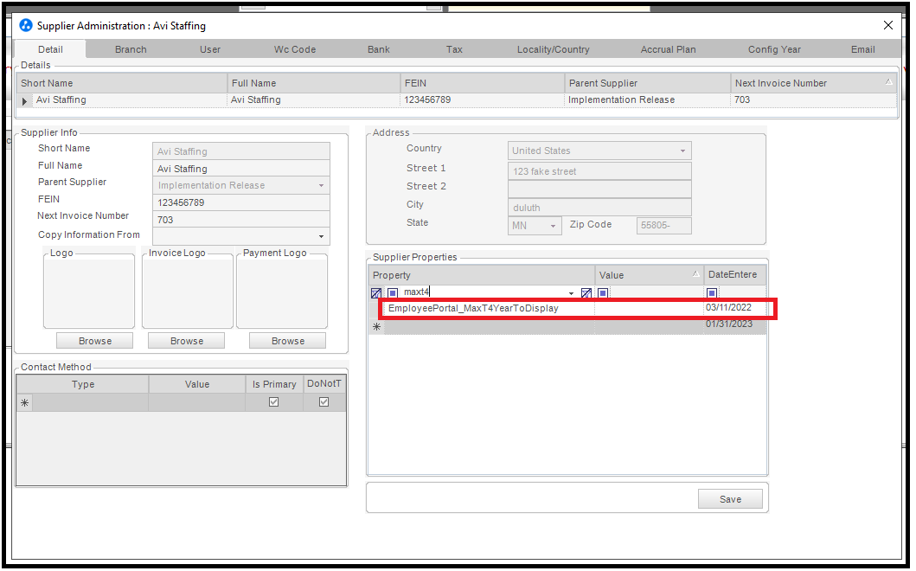
Task: Close the Supplier Administration window
Action: pyautogui.click(x=888, y=25)
